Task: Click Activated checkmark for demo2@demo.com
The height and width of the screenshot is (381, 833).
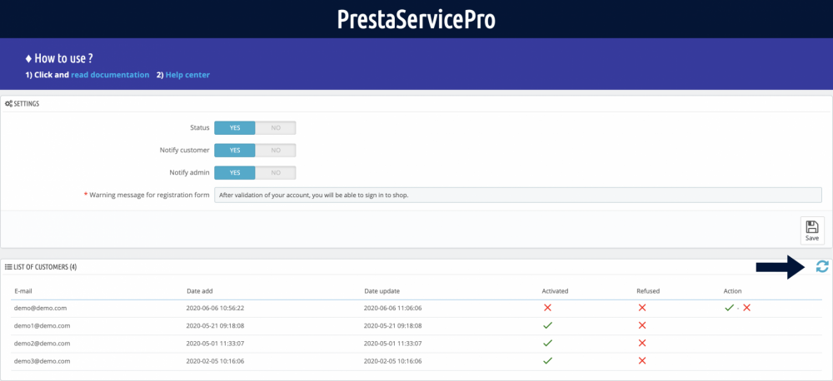Action: pyautogui.click(x=547, y=344)
